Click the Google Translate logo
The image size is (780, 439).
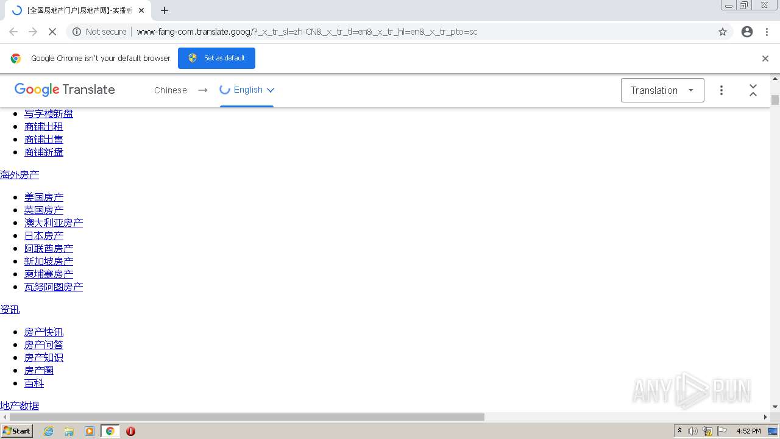point(65,90)
